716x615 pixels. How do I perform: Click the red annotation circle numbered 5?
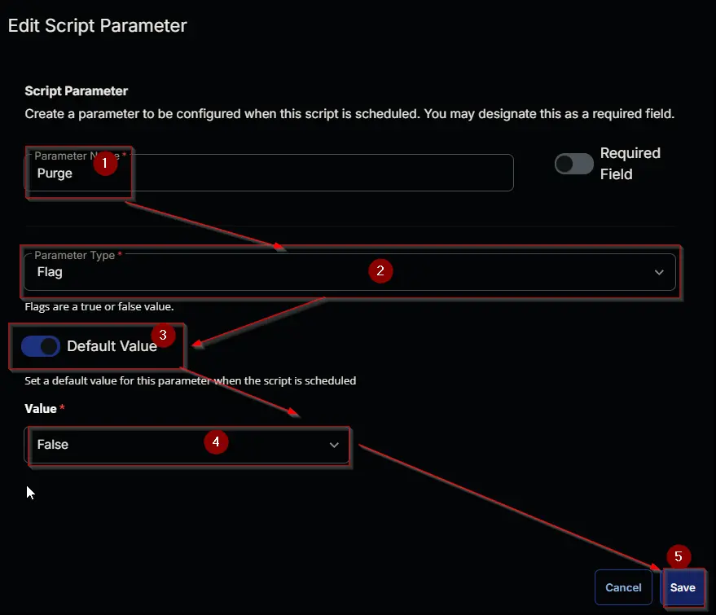pyautogui.click(x=678, y=556)
